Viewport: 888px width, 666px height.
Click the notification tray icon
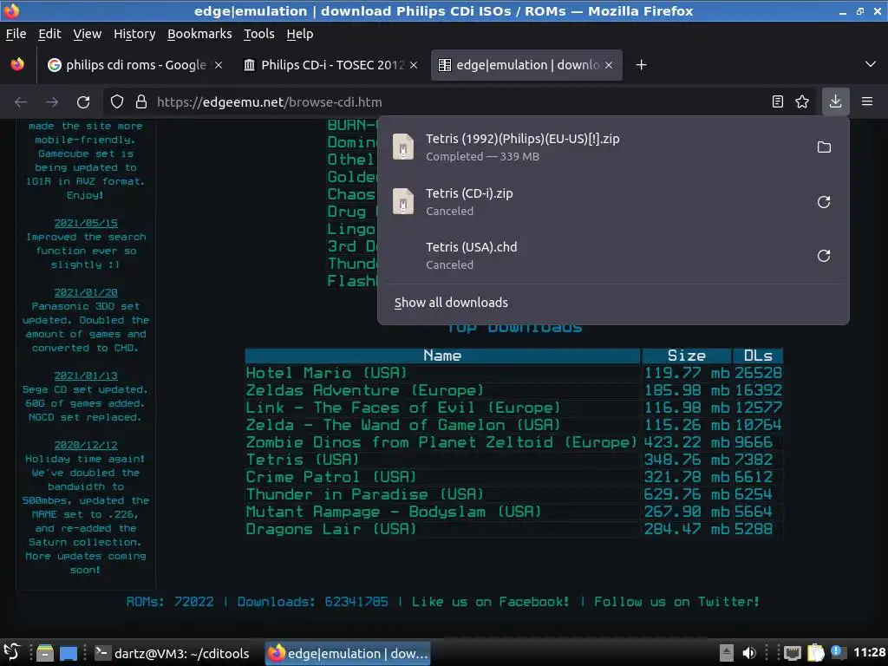(x=837, y=652)
